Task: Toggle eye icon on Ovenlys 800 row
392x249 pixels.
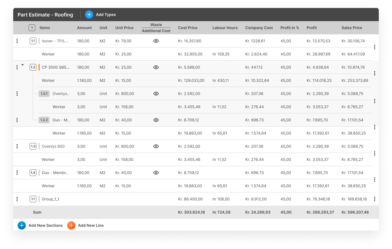Action: click(x=156, y=146)
